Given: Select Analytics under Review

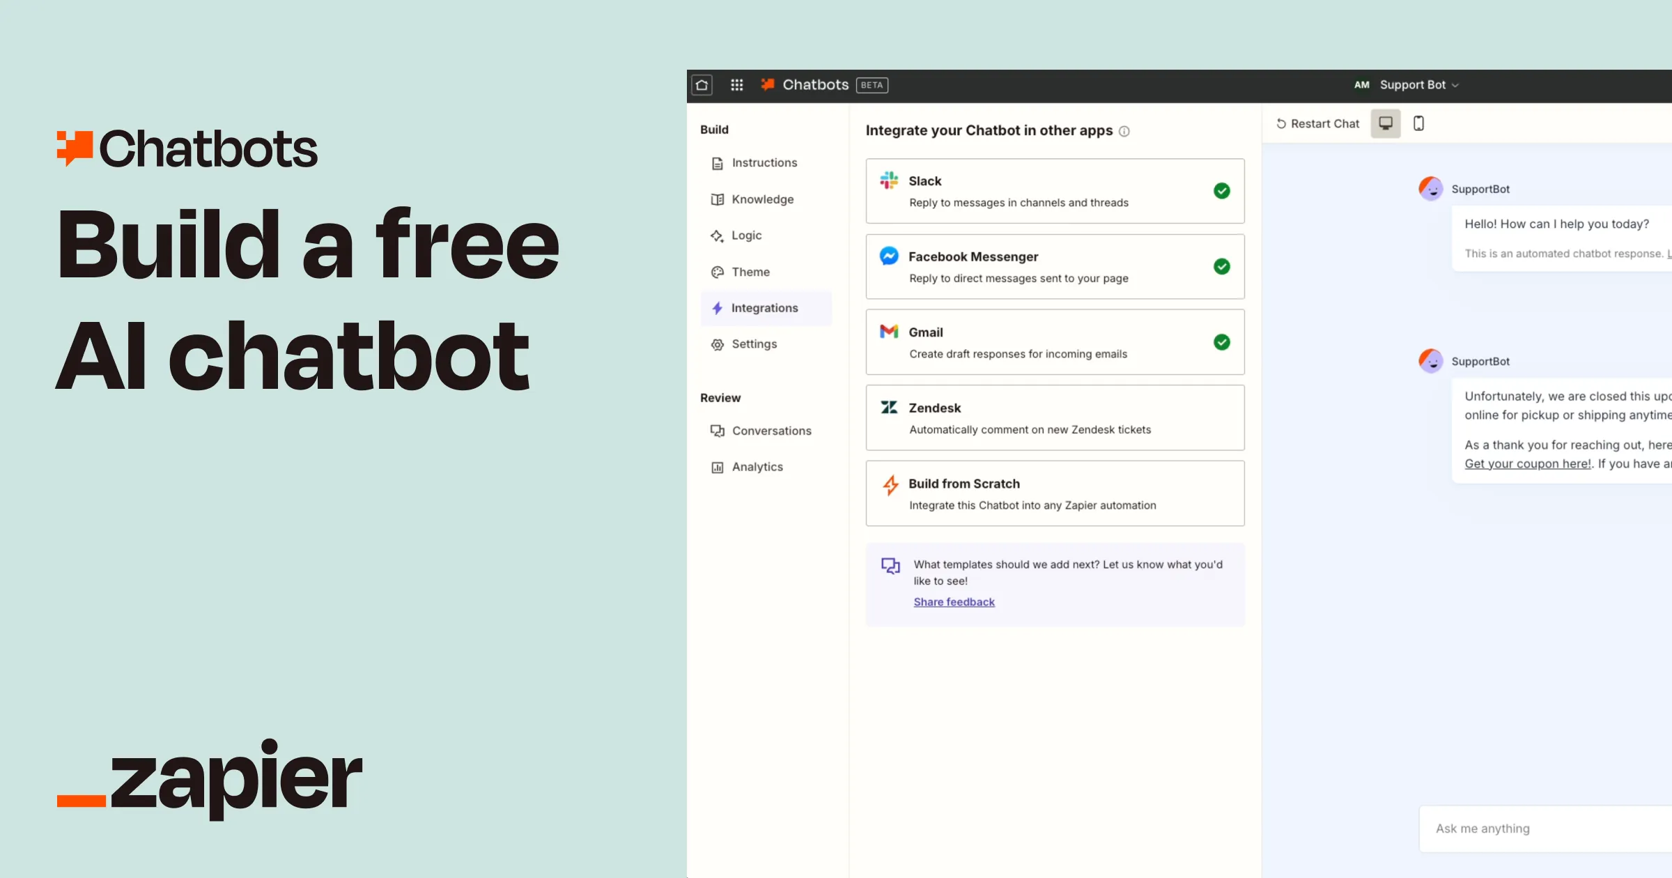Looking at the screenshot, I should 757,467.
